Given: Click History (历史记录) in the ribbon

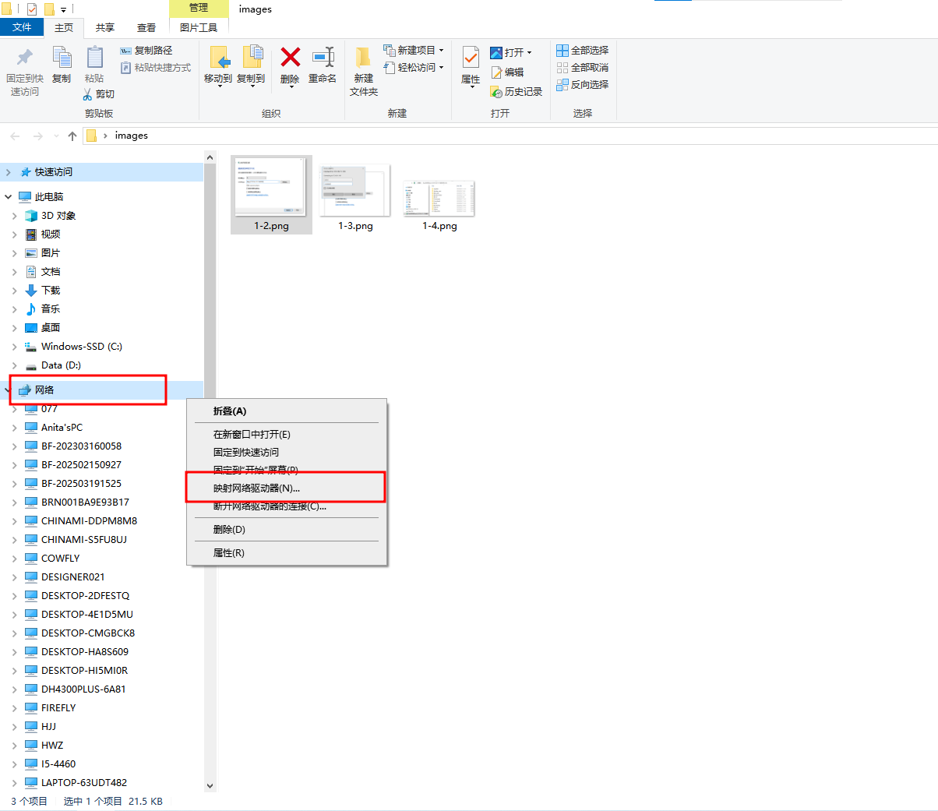Looking at the screenshot, I should (x=516, y=92).
